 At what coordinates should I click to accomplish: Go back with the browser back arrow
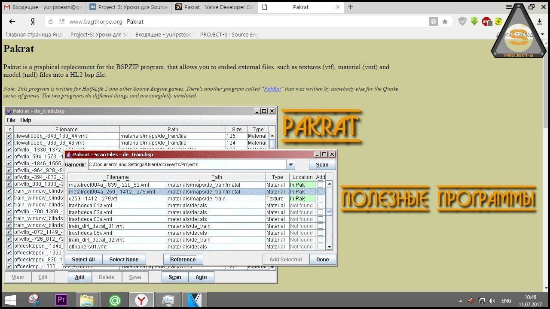pyautogui.click(x=12, y=21)
